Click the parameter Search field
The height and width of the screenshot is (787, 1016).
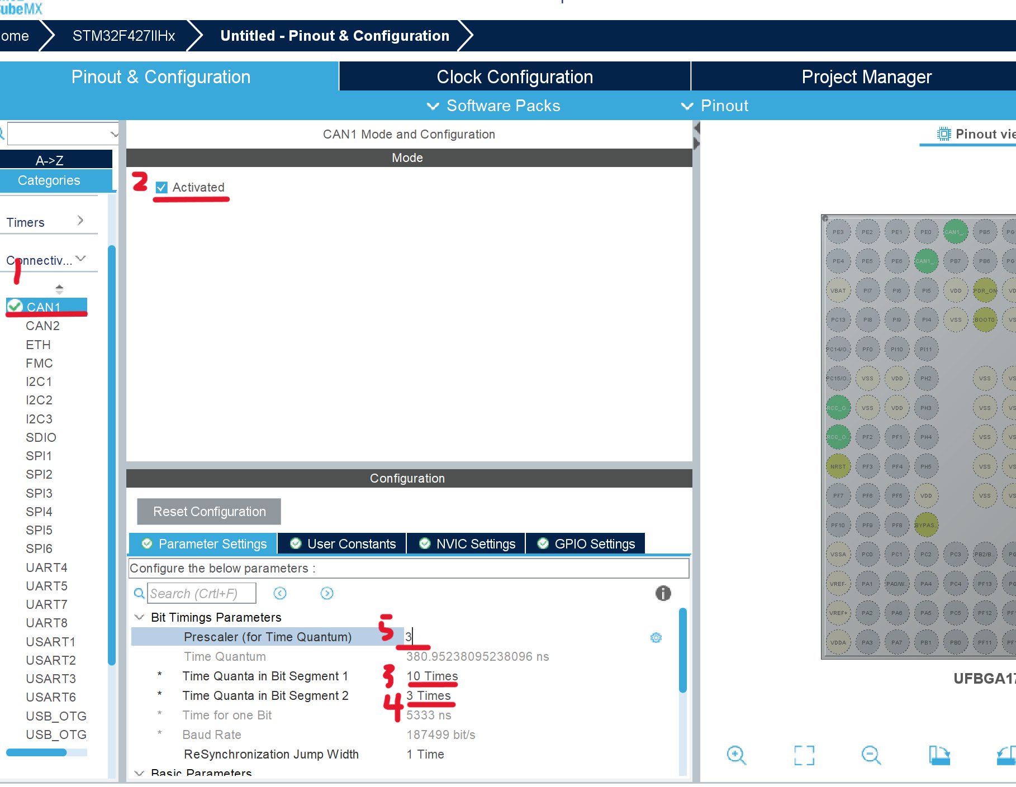[202, 593]
